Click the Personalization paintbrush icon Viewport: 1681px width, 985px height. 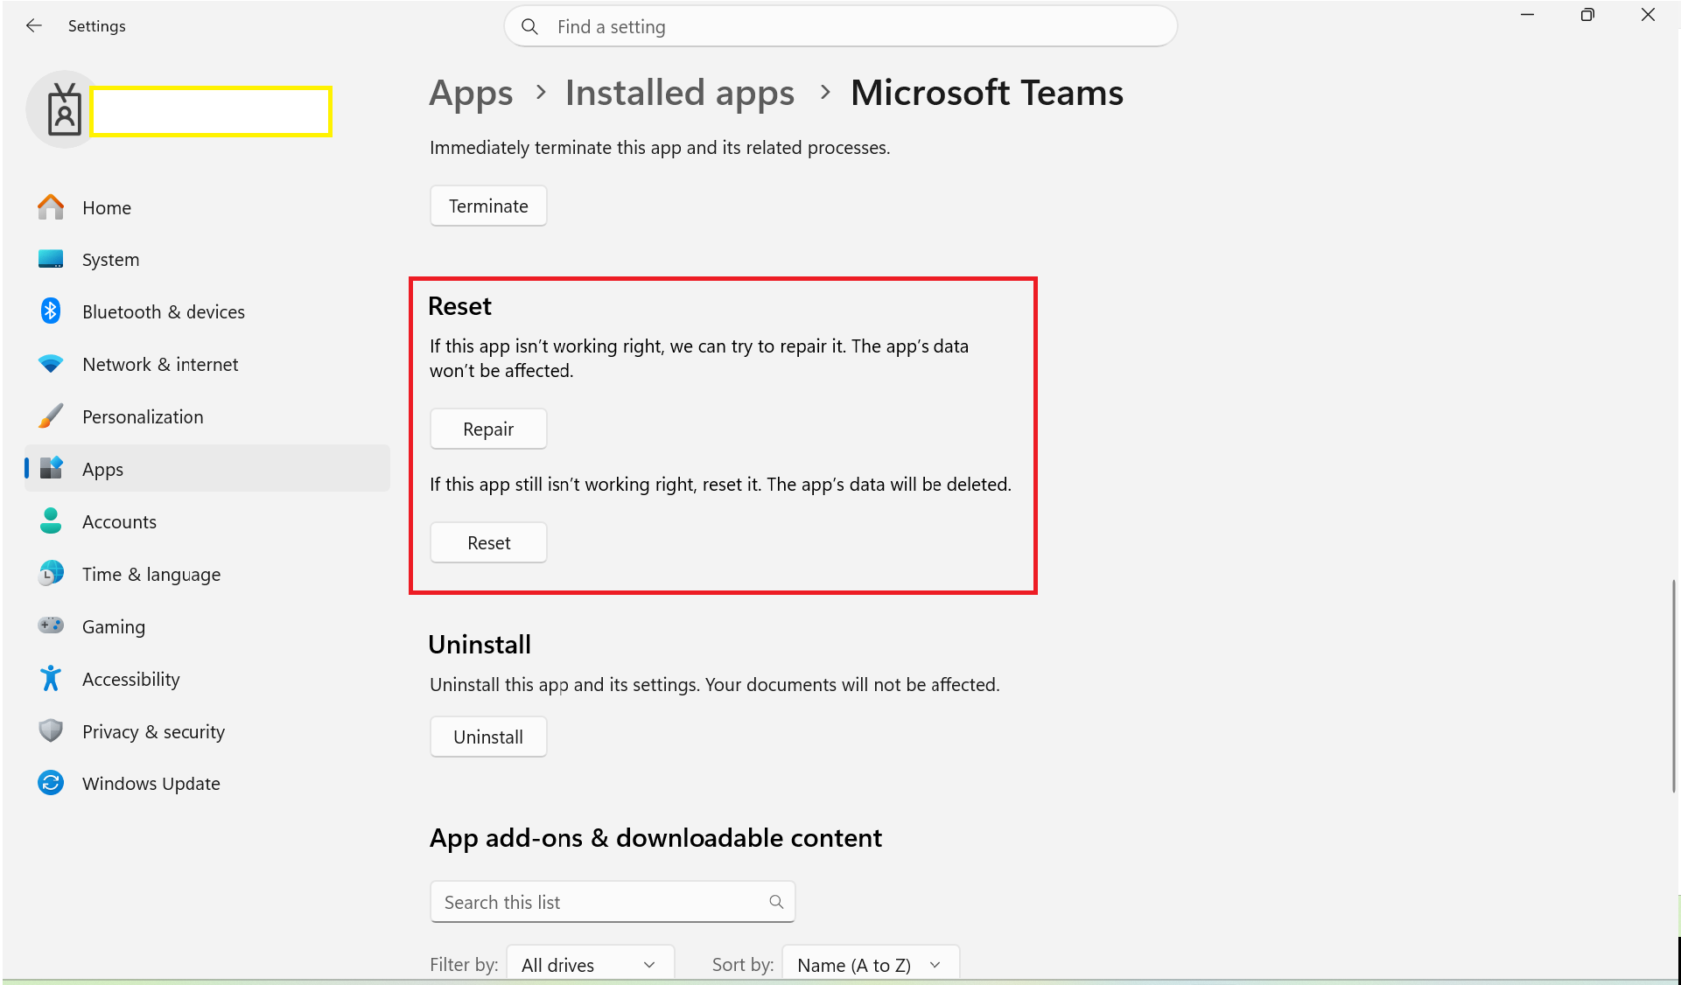51,416
